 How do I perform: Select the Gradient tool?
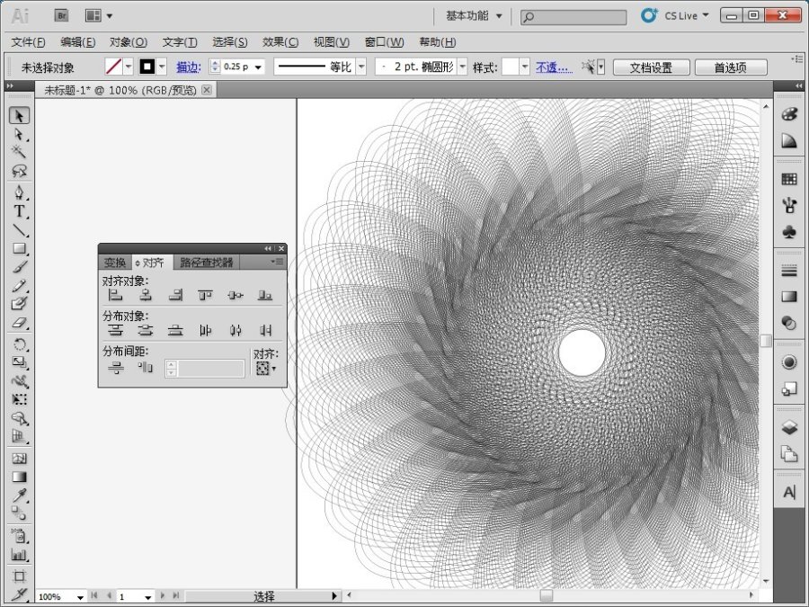click(19, 477)
